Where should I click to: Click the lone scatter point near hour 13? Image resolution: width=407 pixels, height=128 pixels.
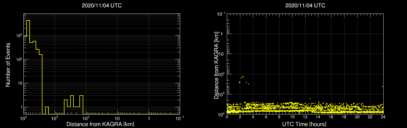[310, 99]
